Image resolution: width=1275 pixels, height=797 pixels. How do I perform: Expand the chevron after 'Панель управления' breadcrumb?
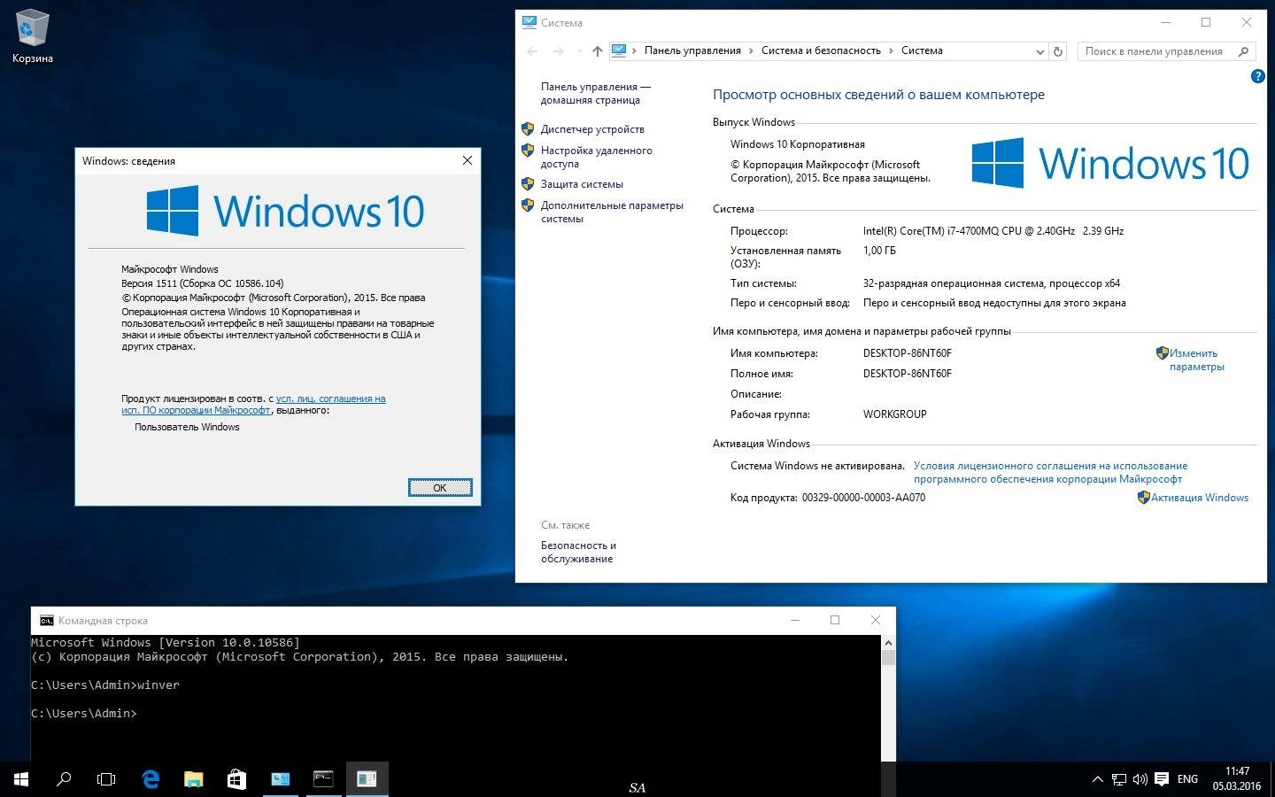click(752, 50)
